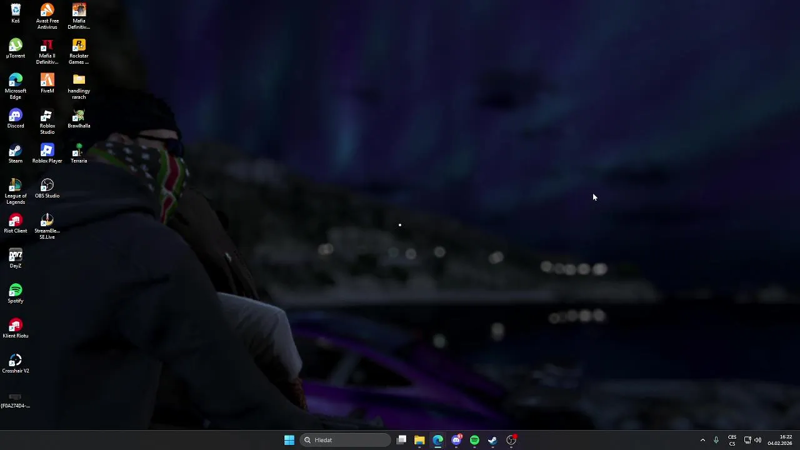Select the top-row Mafia Definitive desktop icon
800x450 pixels.
coord(79,16)
